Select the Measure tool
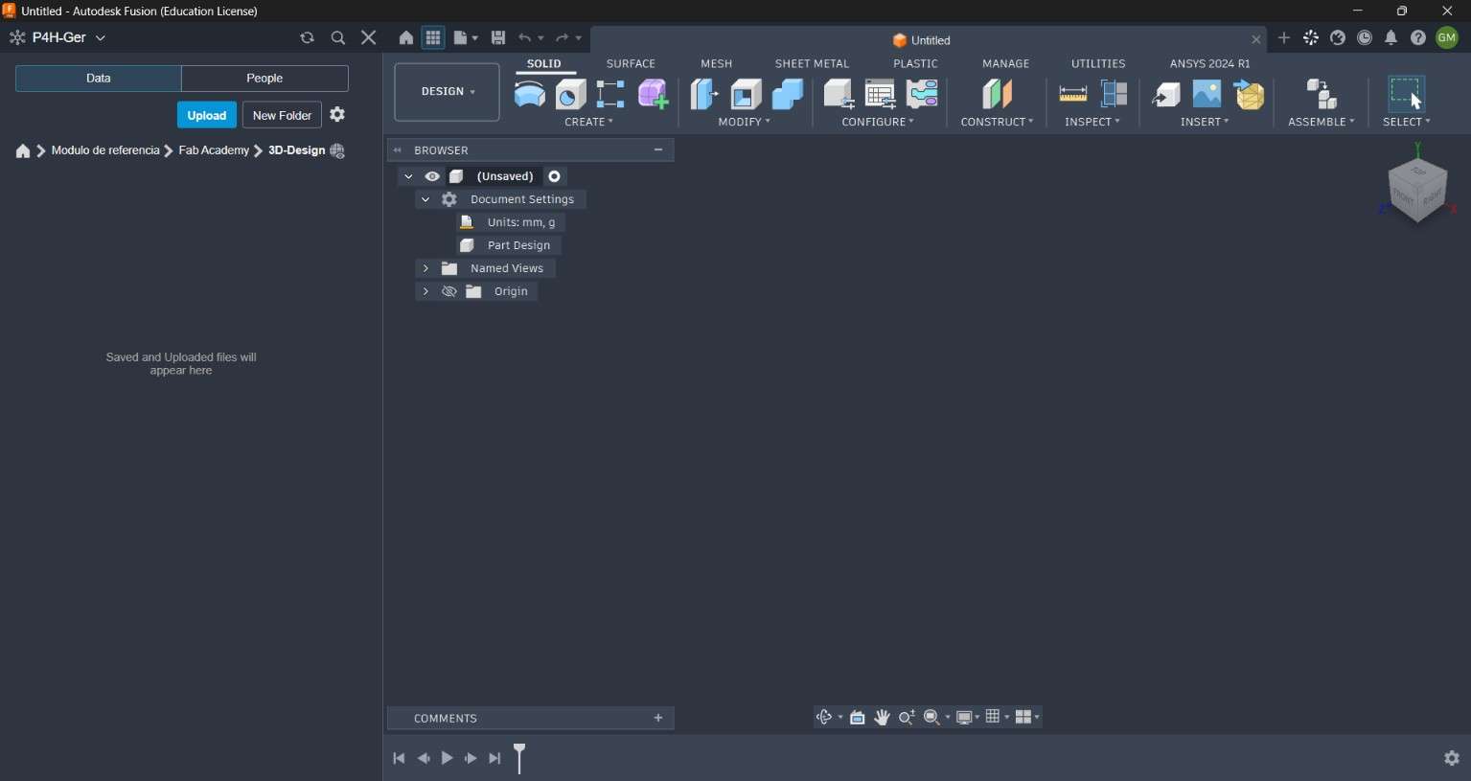The image size is (1471, 781). (x=1072, y=94)
